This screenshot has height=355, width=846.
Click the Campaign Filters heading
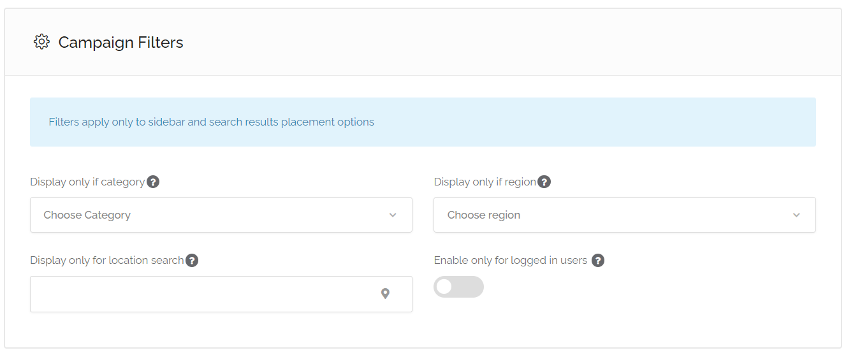120,43
